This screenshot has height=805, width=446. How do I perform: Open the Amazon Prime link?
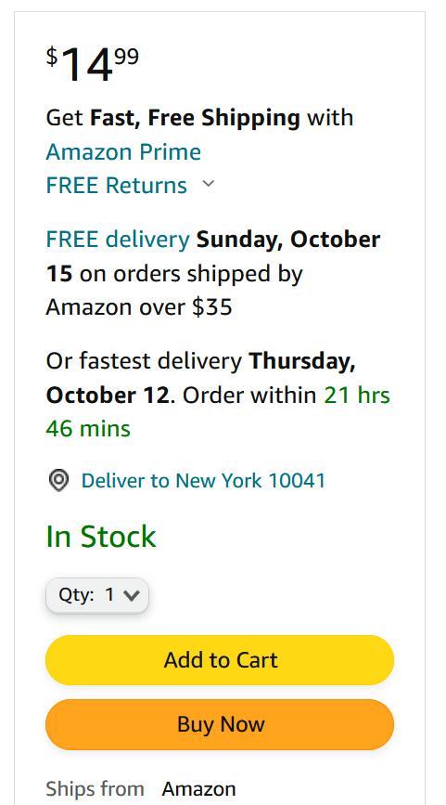click(123, 152)
